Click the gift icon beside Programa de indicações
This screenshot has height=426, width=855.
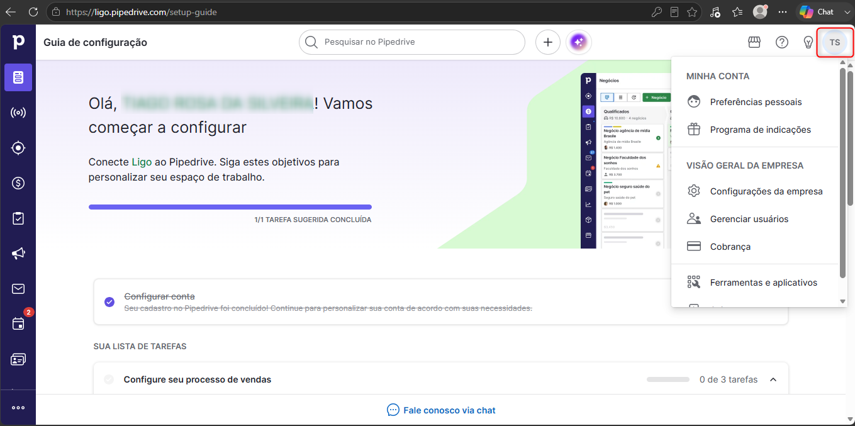(x=694, y=130)
